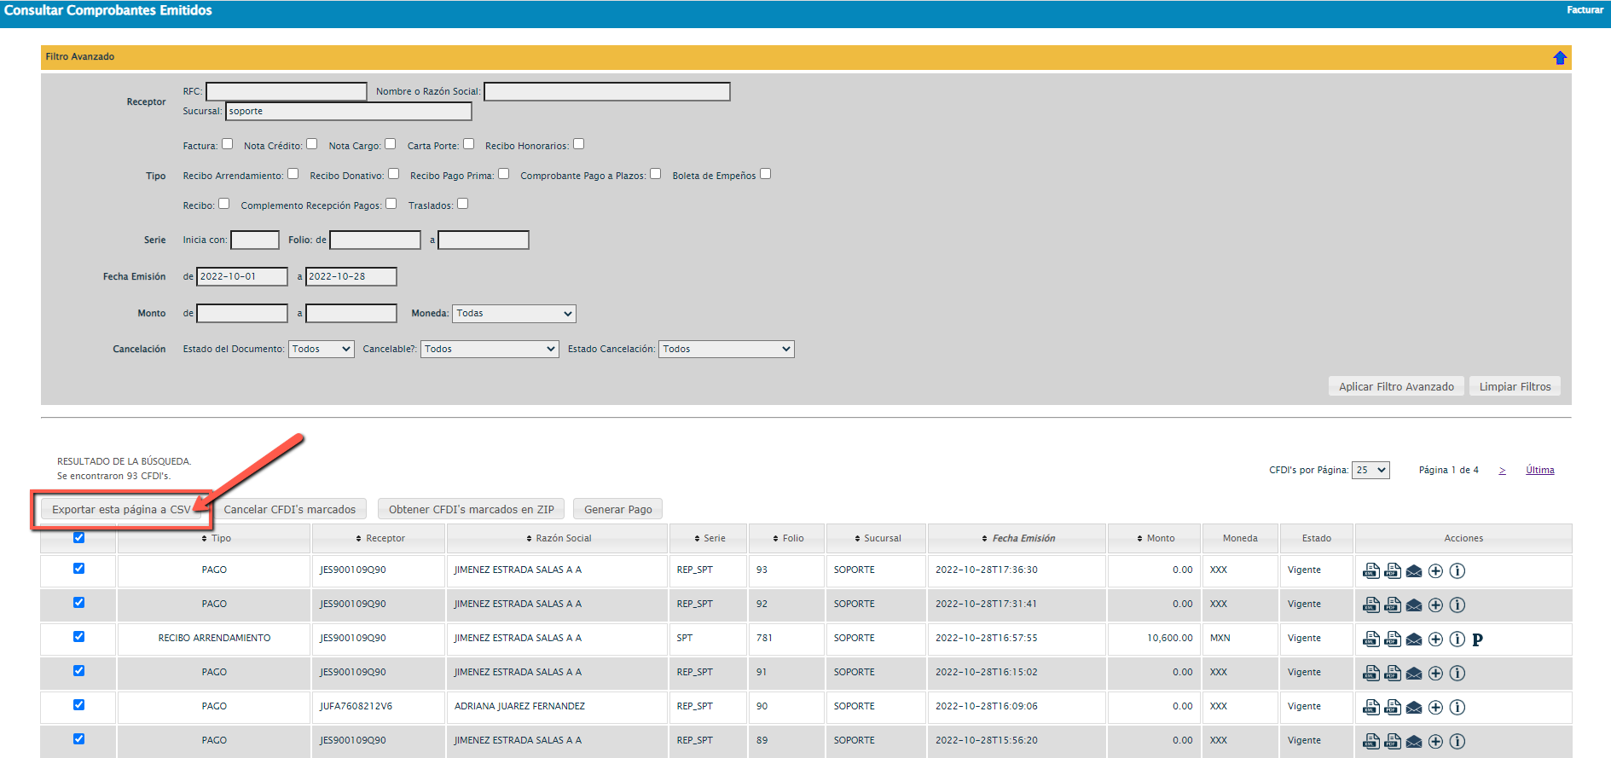Click plus icon on folio 91 row
Image resolution: width=1611 pixels, height=758 pixels.
(x=1435, y=673)
